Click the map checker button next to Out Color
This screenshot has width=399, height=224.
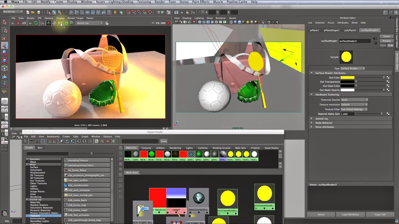(x=387, y=77)
